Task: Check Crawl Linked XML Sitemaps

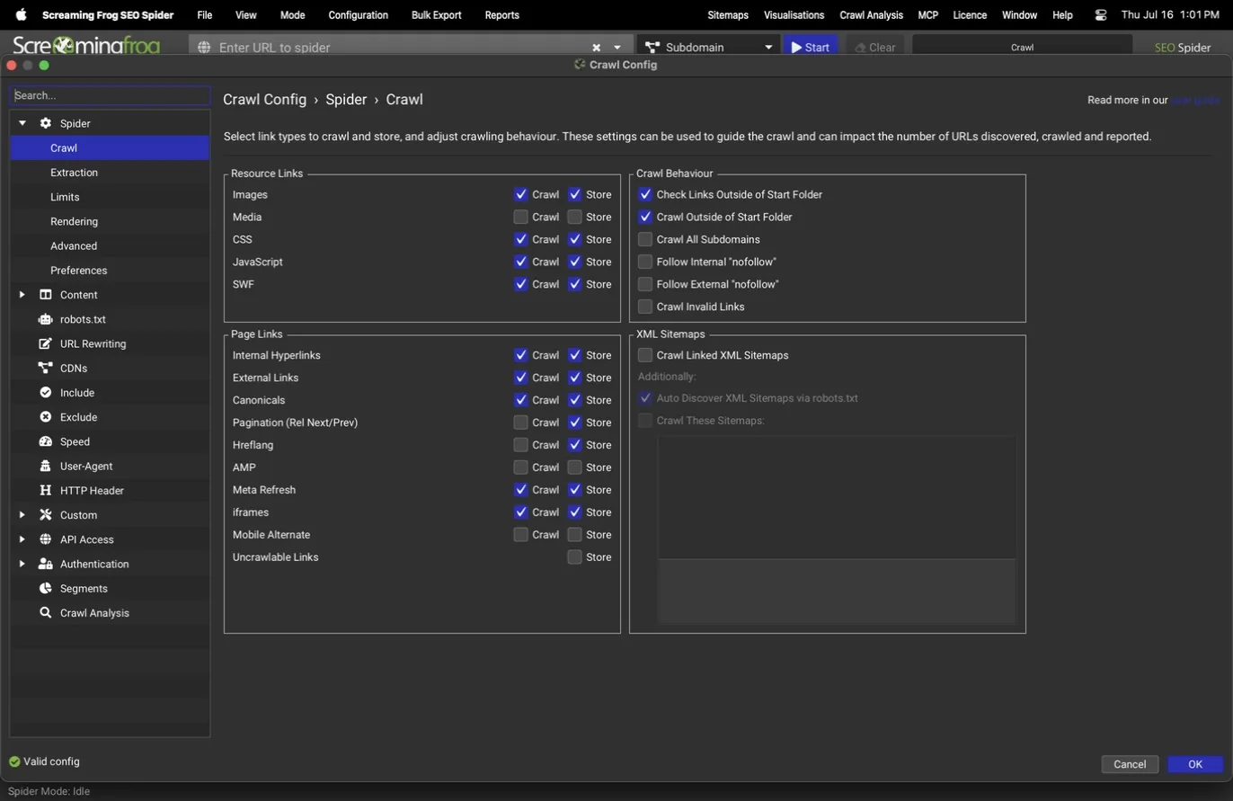Action: click(x=645, y=355)
